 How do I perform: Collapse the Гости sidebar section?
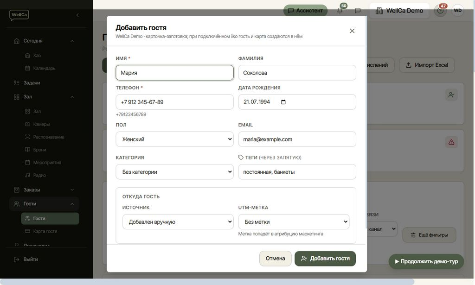point(72,204)
